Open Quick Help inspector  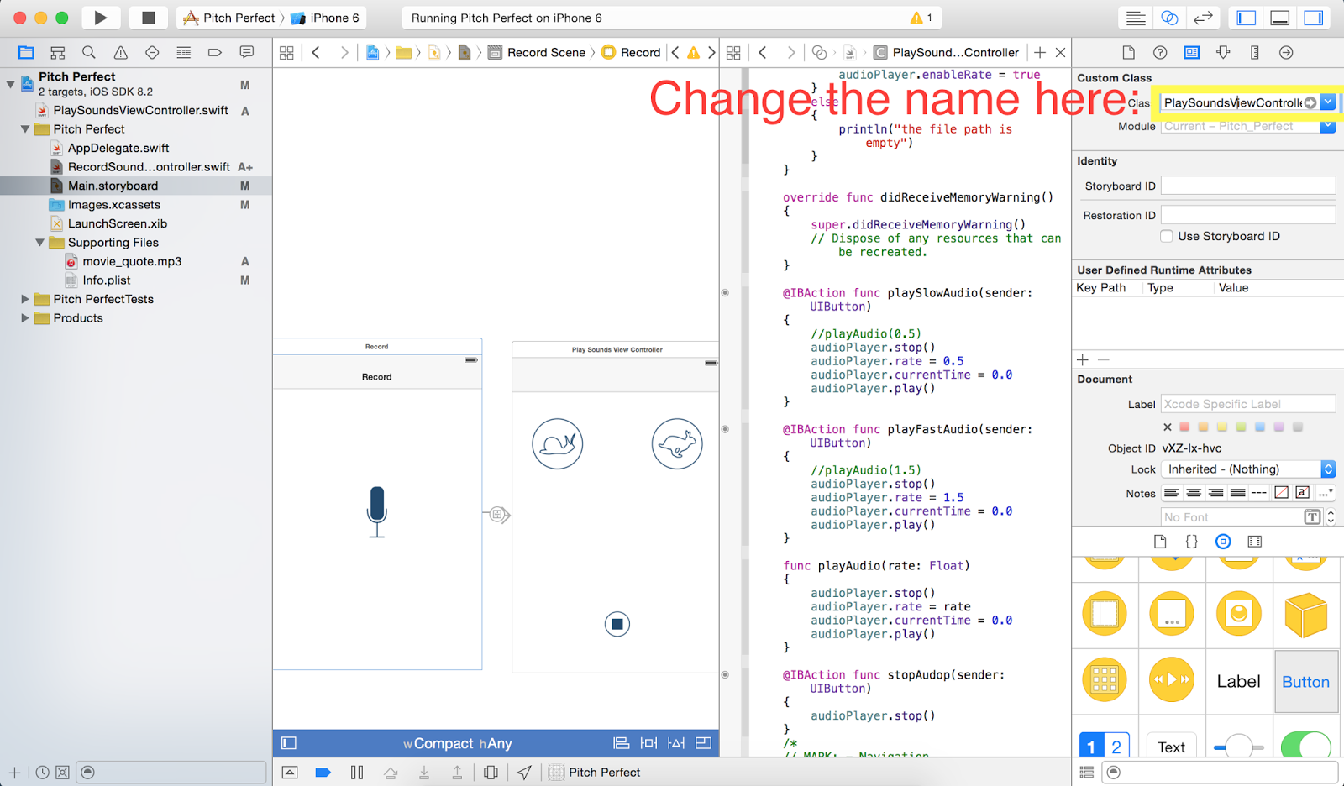[x=1160, y=52]
